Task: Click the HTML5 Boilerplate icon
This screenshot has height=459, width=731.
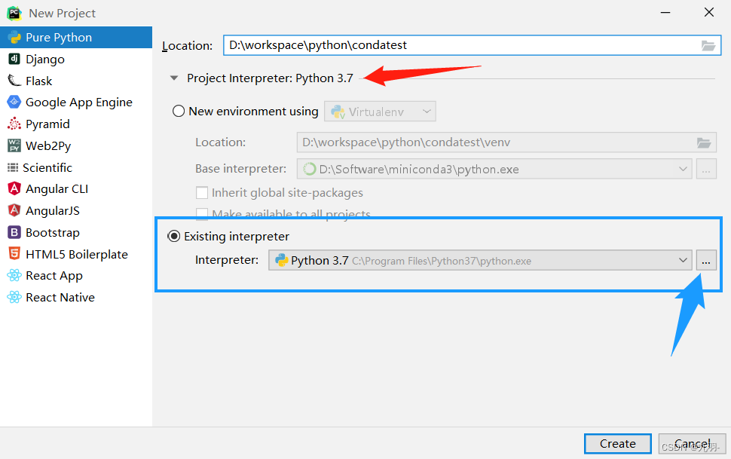Action: click(x=14, y=254)
